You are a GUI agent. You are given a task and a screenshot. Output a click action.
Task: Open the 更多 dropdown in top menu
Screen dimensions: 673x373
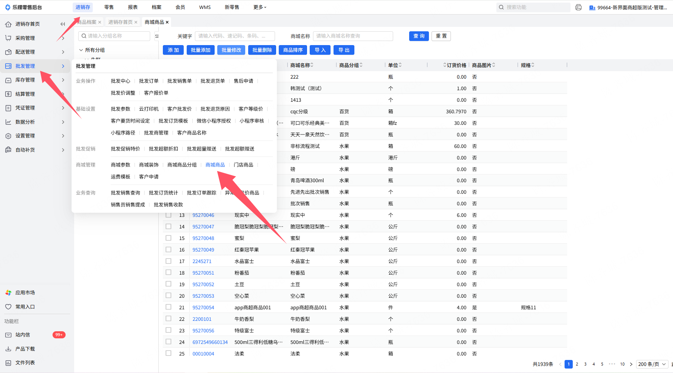[260, 7]
